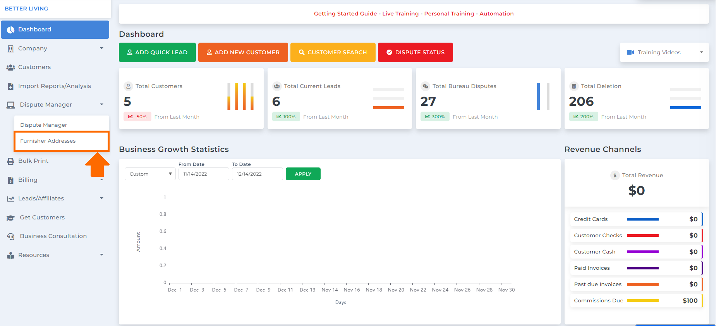Click the To Date input field
Screen dimensions: 721x326
257,174
